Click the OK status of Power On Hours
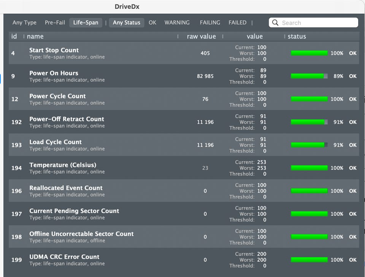The height and width of the screenshot is (277, 365). (x=353, y=76)
